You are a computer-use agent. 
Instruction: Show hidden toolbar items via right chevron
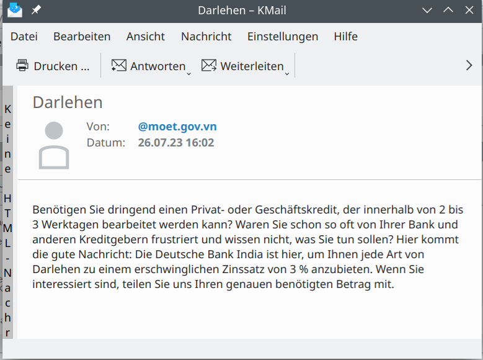click(x=469, y=66)
